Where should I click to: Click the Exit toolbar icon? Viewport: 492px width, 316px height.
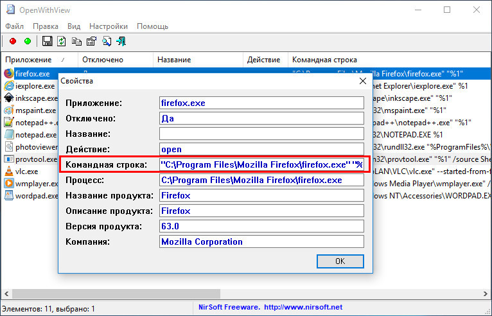tap(121, 41)
